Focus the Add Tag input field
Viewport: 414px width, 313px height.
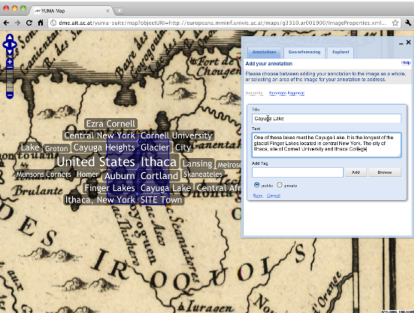[297, 172]
